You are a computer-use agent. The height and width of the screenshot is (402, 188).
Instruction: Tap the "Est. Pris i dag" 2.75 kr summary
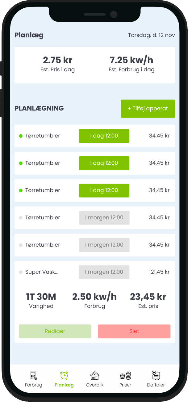tap(57, 64)
